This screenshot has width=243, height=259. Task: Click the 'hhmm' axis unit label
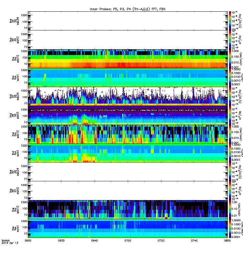(x=6, y=241)
